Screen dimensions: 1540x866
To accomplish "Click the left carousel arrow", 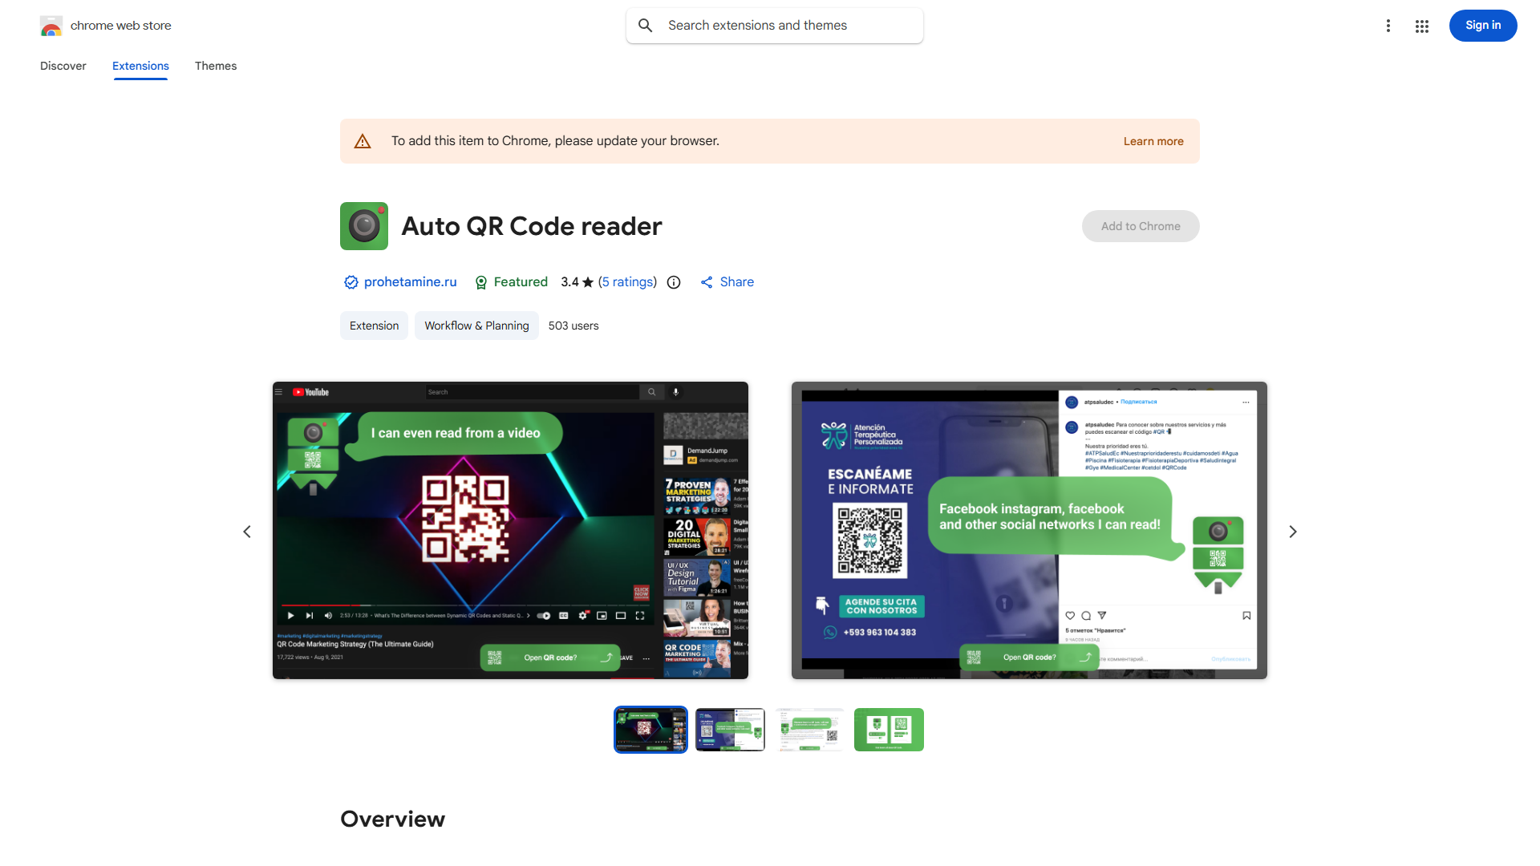I will click(246, 531).
